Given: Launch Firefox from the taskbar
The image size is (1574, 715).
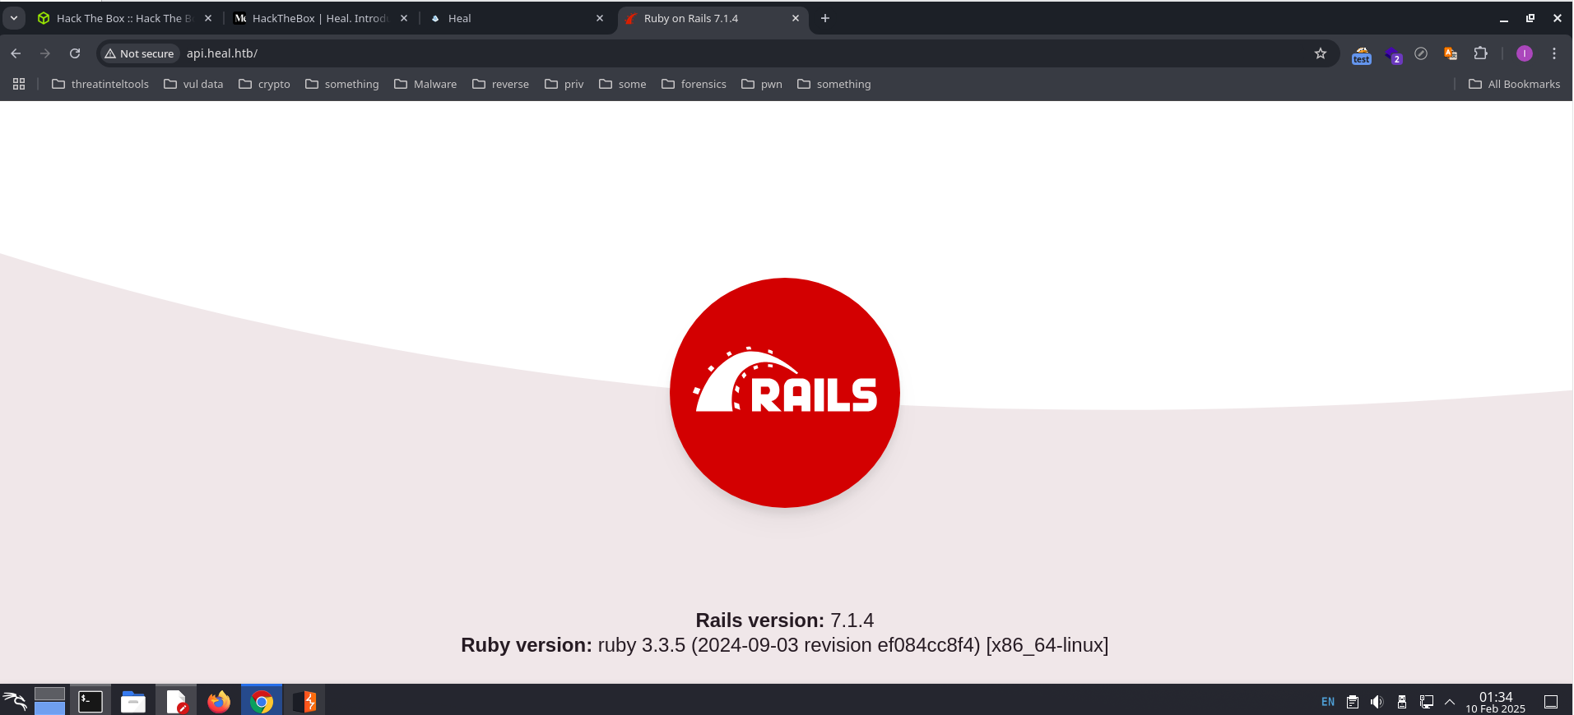Looking at the screenshot, I should coord(219,701).
